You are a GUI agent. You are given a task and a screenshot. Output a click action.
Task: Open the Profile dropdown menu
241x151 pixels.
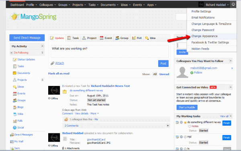[x=31, y=5]
